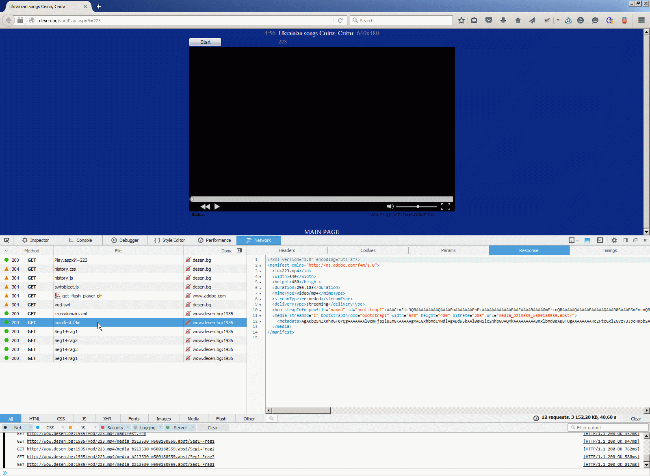Open the Downloads arrow icon

(x=503, y=20)
